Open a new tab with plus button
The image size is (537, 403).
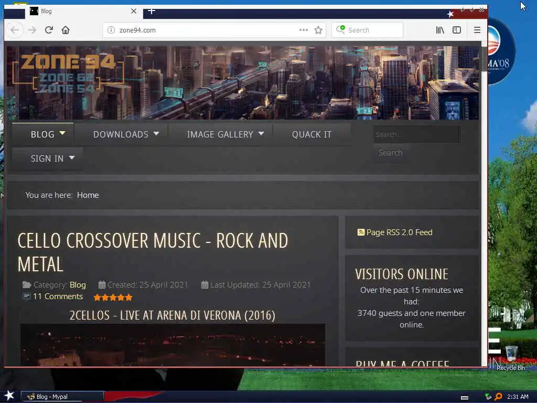152,11
